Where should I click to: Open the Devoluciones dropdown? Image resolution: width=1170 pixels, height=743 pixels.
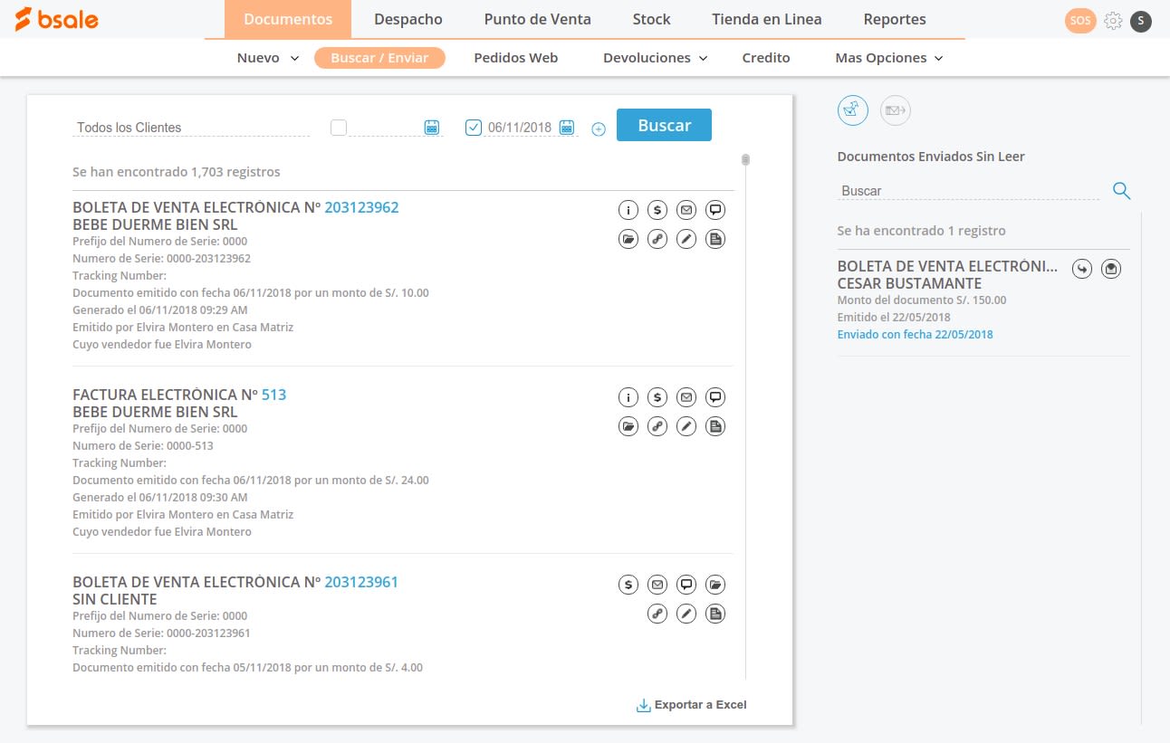[654, 57]
